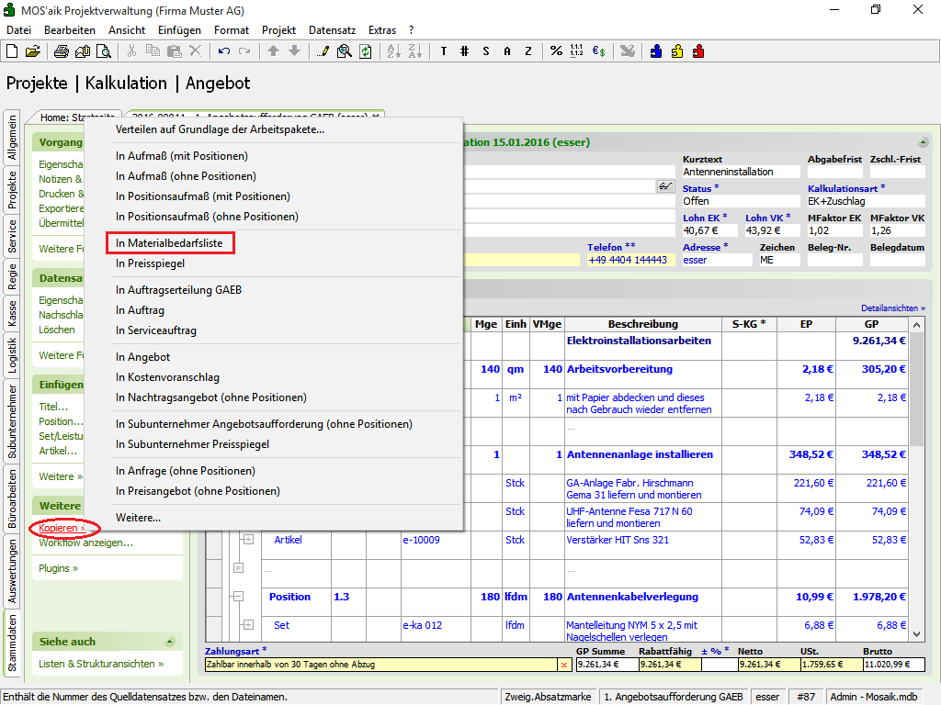This screenshot has width=941, height=705.
Task: Click the blue user icon in toolbar
Action: point(656,51)
